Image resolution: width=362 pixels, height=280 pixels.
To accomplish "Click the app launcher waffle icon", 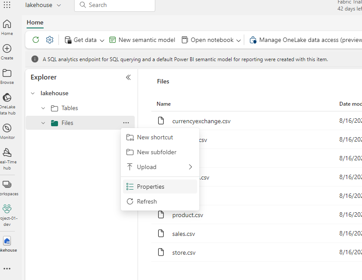I will pos(7,5).
